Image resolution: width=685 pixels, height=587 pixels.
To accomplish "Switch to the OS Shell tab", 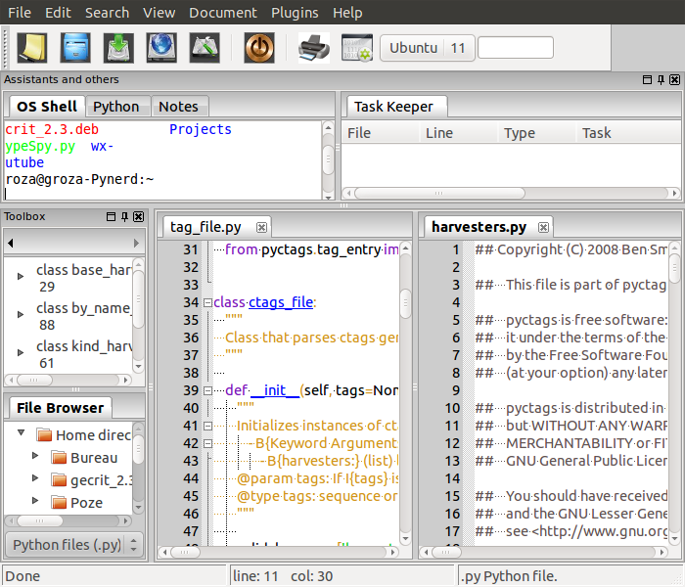I will point(47,106).
